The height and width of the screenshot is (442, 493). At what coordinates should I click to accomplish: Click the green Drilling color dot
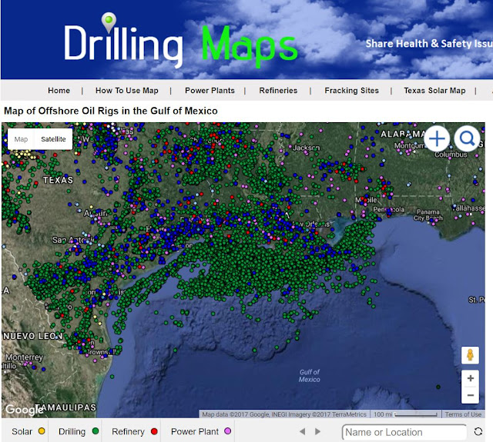point(96,431)
